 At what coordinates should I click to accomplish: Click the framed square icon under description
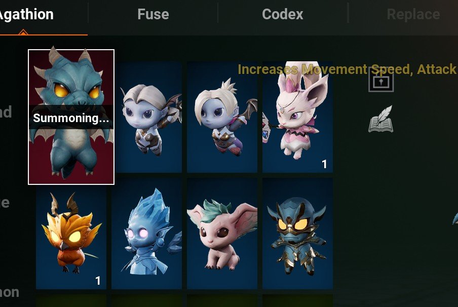pyautogui.click(x=381, y=80)
